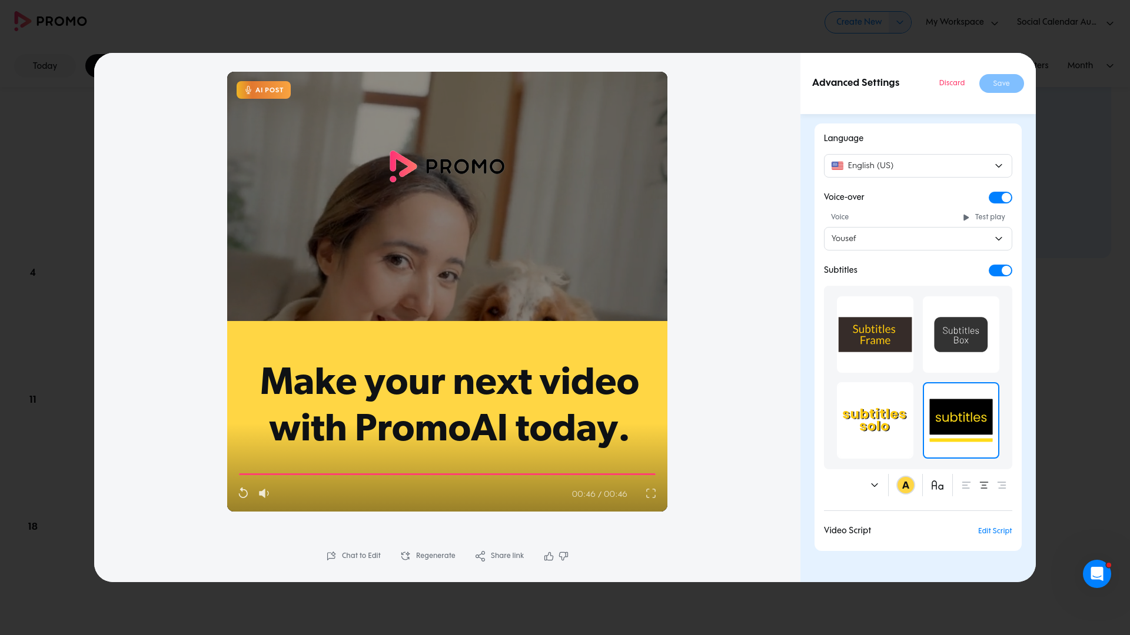Open the subtitle text case options
The image size is (1130, 635).
click(938, 486)
